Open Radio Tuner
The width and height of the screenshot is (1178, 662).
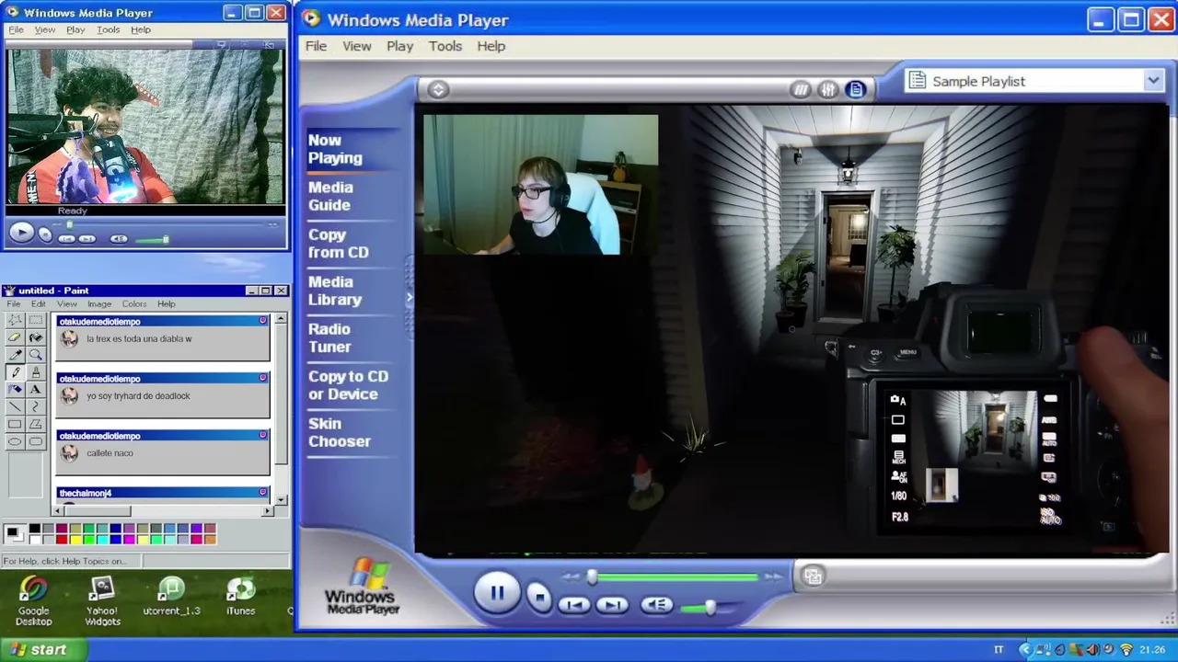point(329,337)
